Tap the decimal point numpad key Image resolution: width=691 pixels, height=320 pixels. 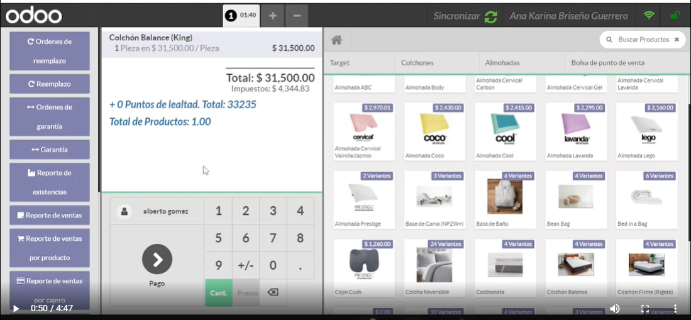click(301, 265)
